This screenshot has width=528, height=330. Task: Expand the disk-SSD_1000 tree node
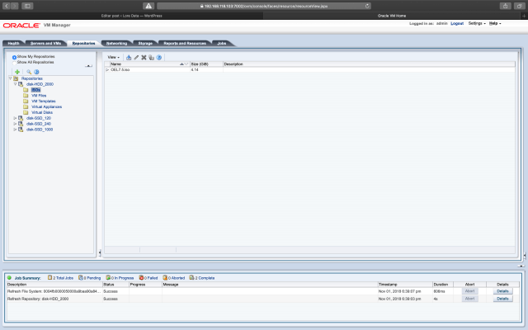click(x=15, y=130)
